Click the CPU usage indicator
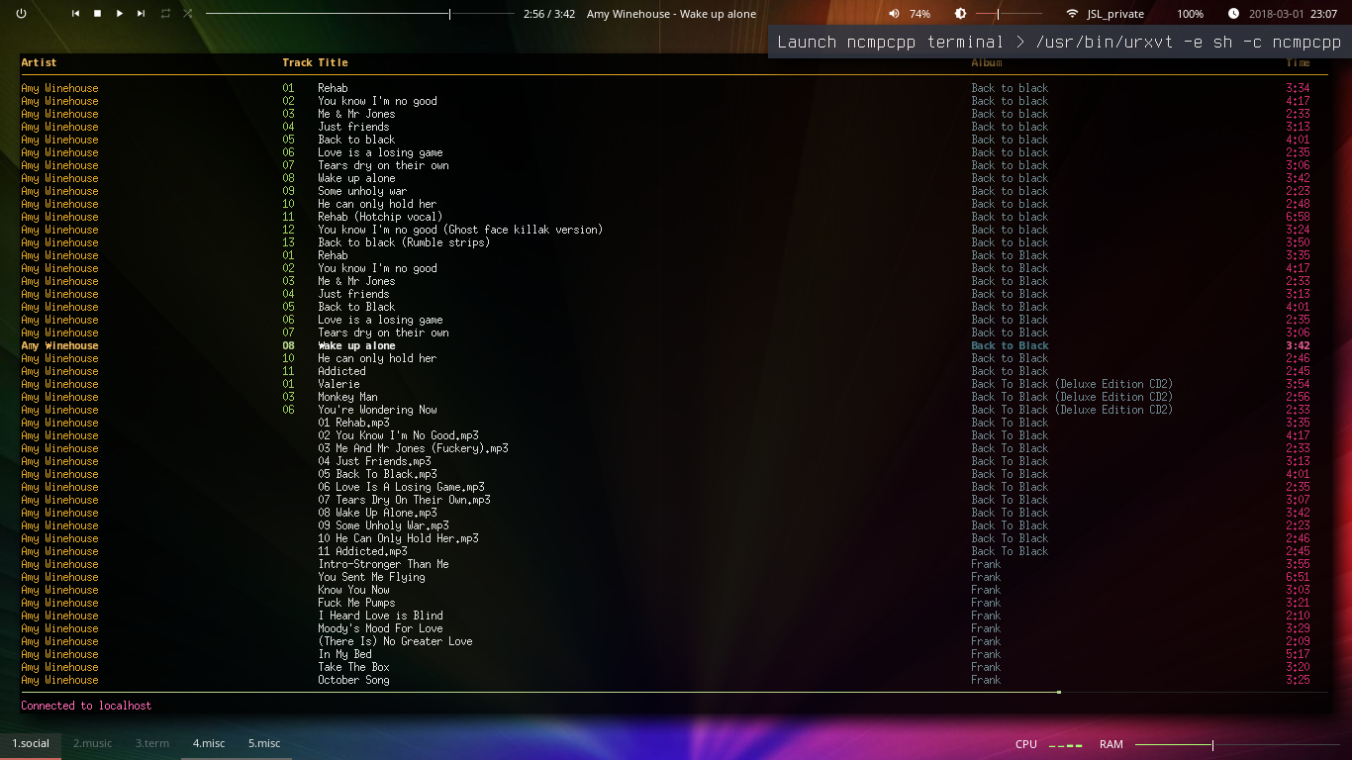Viewport: 1352px width, 760px height. (x=1049, y=744)
